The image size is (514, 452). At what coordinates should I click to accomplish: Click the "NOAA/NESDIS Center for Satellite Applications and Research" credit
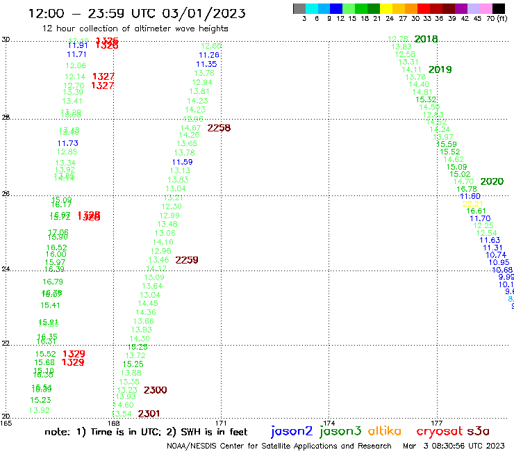coord(279,446)
